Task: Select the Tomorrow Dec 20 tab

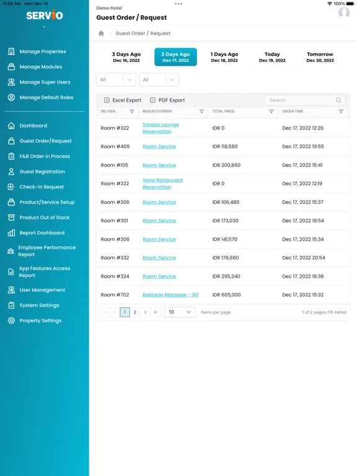Action: [320, 57]
